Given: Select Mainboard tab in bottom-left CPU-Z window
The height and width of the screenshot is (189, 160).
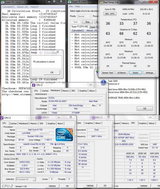Looking at the screenshot, I should (x=23, y=123).
